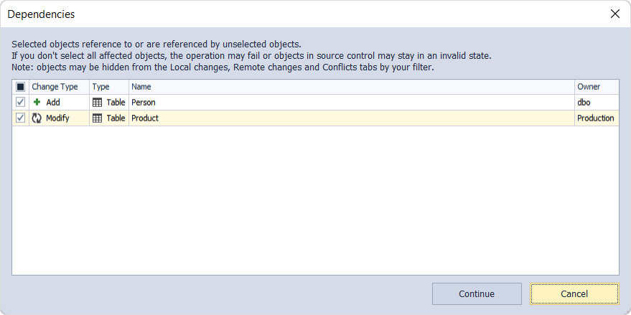
Task: Click the green plus Add icon
Action: [37, 102]
